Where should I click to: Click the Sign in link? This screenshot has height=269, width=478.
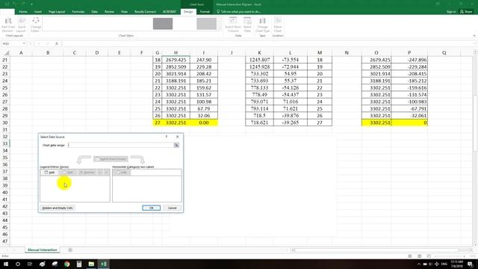pyautogui.click(x=451, y=12)
